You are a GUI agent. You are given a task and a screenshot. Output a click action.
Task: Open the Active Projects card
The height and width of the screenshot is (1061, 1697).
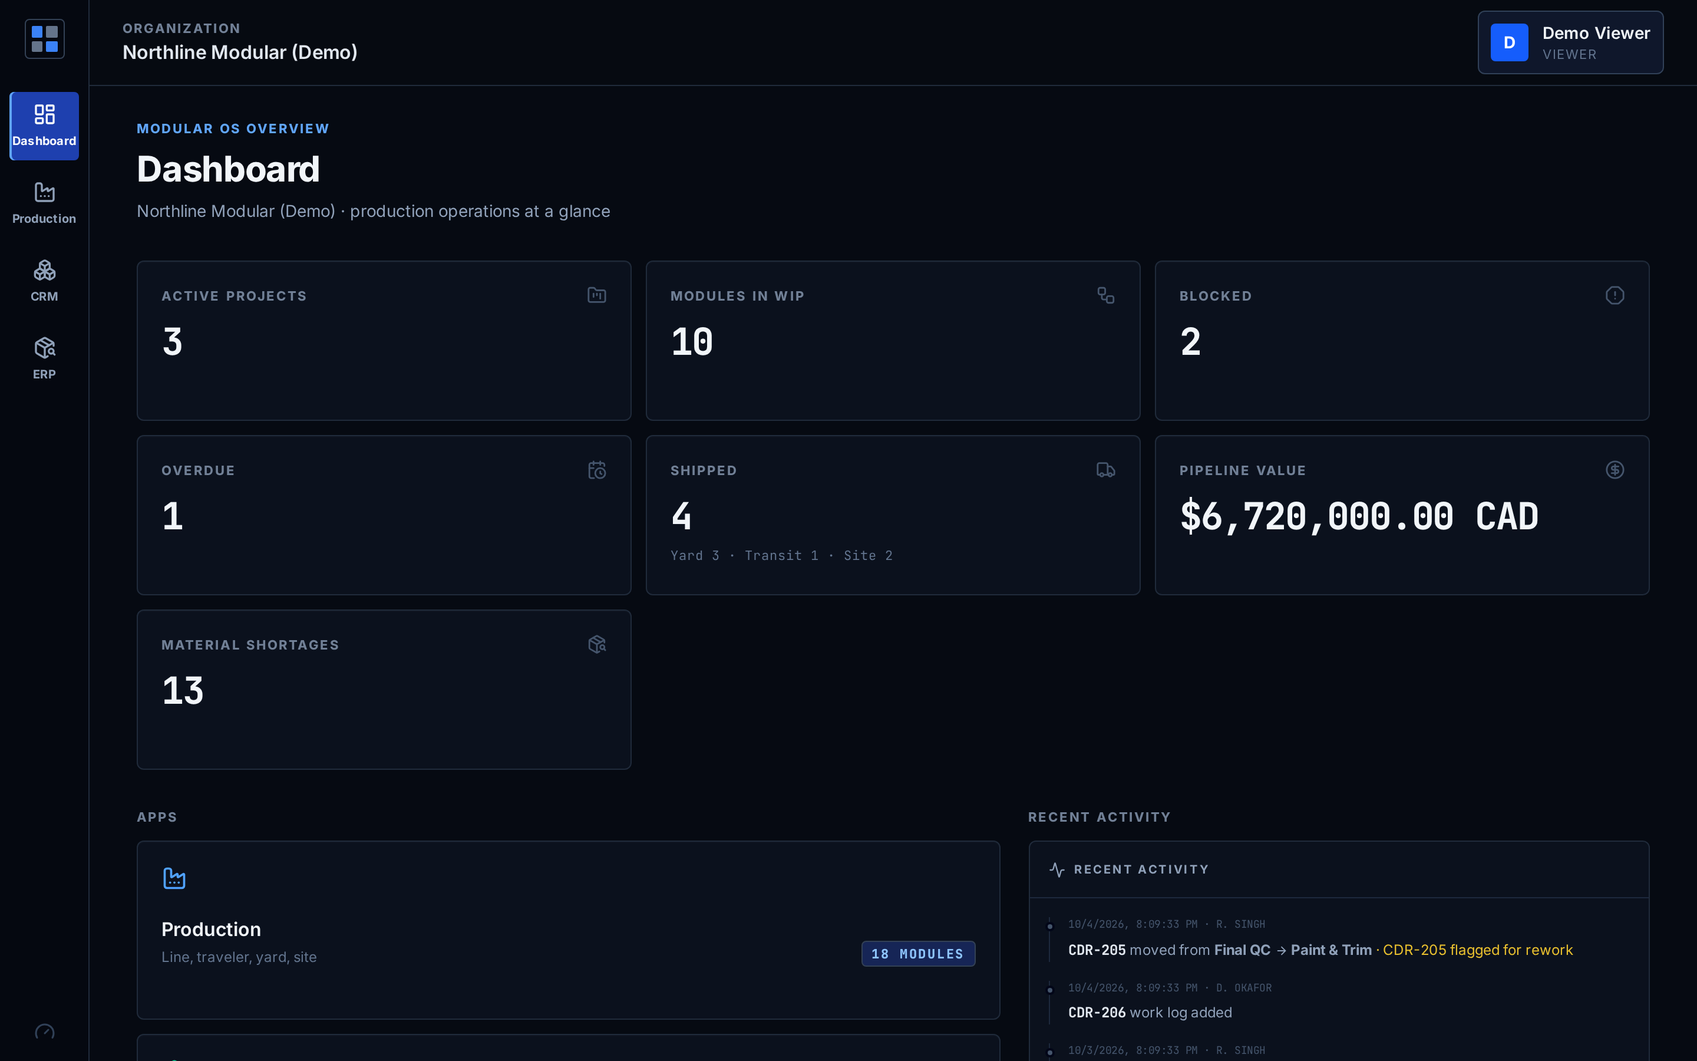point(384,340)
